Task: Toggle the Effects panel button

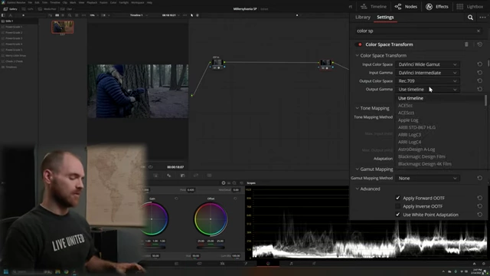Action: [x=437, y=7]
